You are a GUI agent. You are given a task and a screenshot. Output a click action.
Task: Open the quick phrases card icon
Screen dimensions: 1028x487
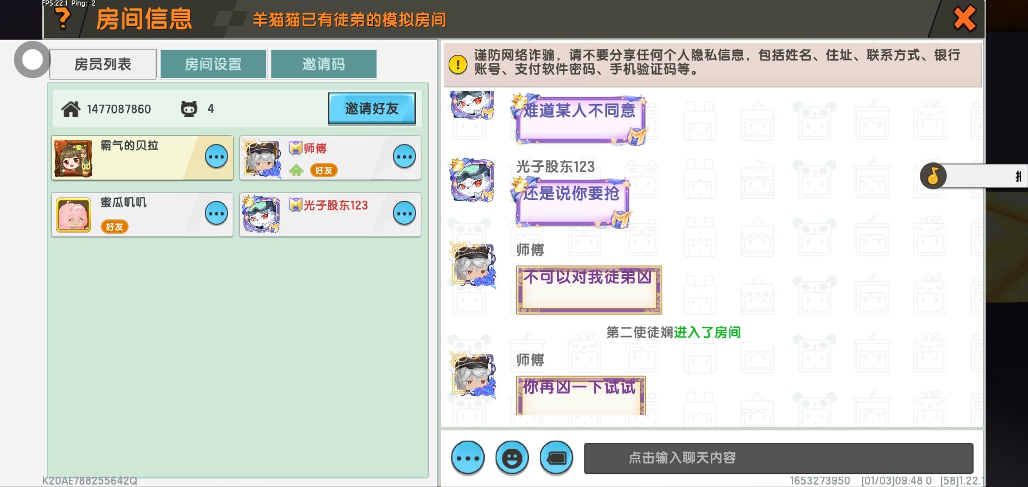[556, 458]
